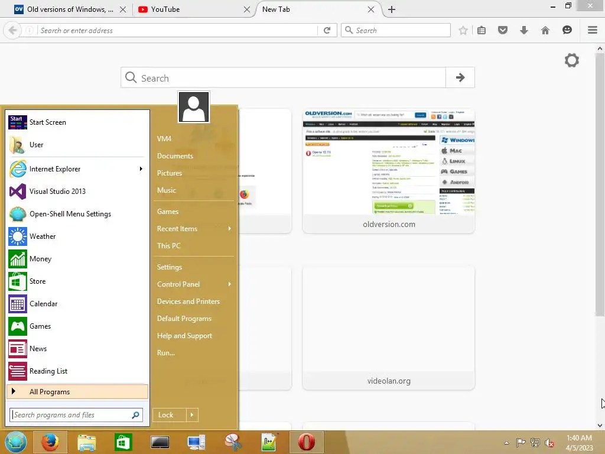Screen dimensions: 605x454
Task: Open the Store app in start menu
Action: [x=77, y=281]
